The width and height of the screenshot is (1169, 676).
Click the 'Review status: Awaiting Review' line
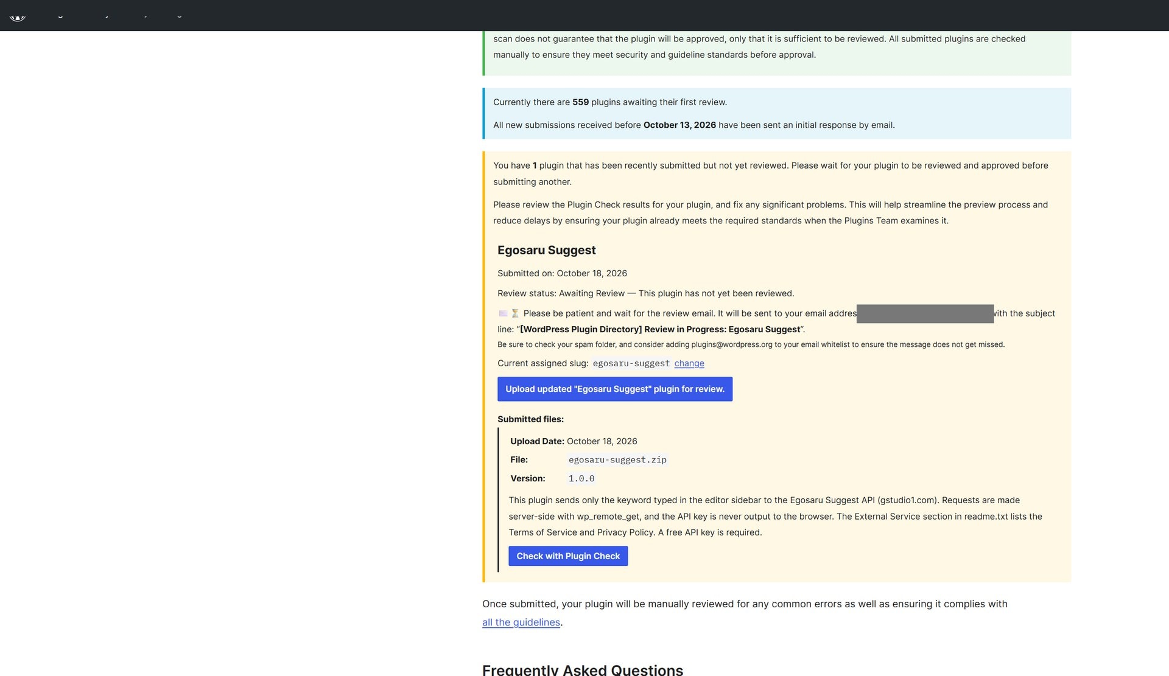click(x=645, y=293)
